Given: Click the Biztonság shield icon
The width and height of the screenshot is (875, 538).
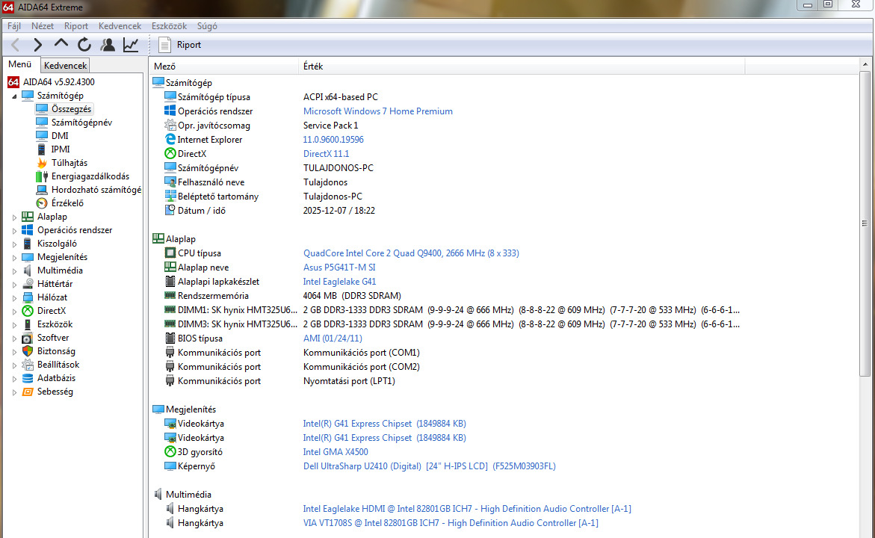Looking at the screenshot, I should click(x=28, y=351).
